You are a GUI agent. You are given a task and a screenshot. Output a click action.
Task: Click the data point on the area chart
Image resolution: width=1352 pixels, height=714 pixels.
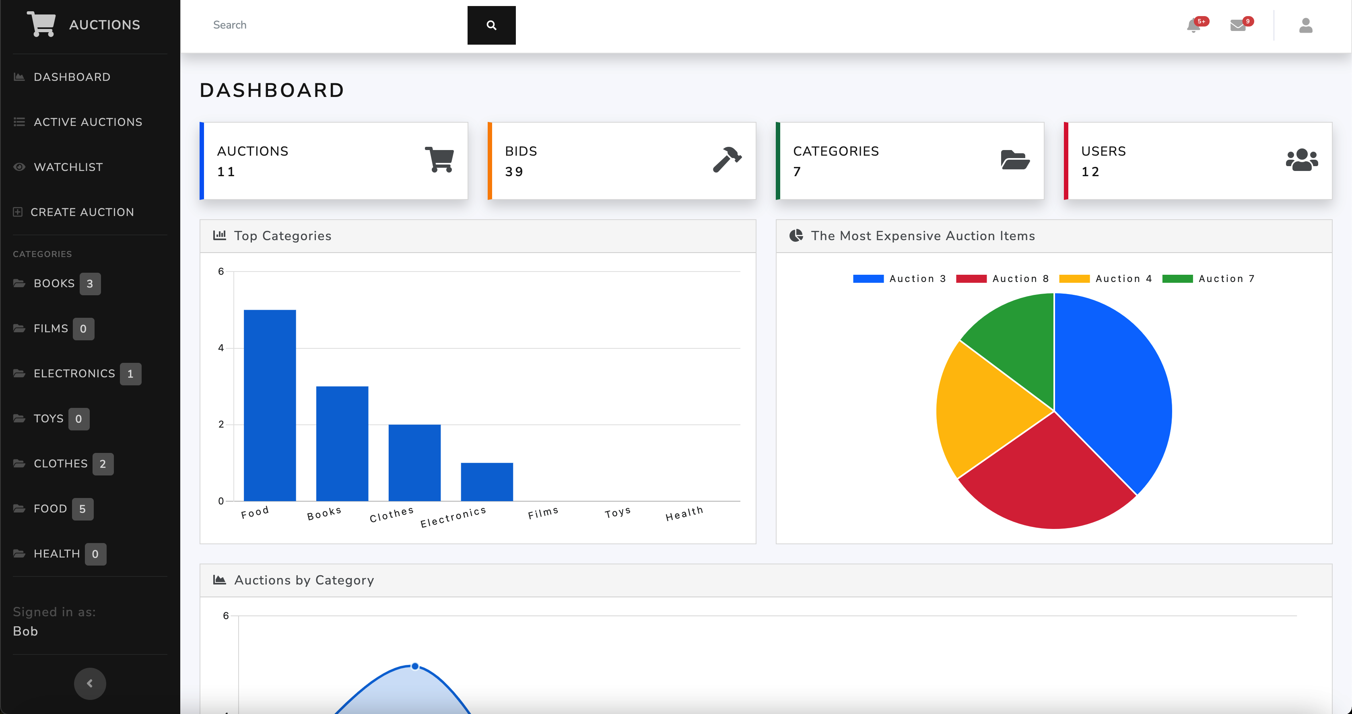coord(415,666)
